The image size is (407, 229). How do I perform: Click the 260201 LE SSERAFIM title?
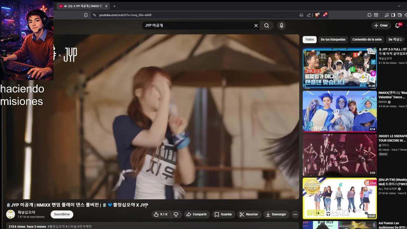[393, 138]
